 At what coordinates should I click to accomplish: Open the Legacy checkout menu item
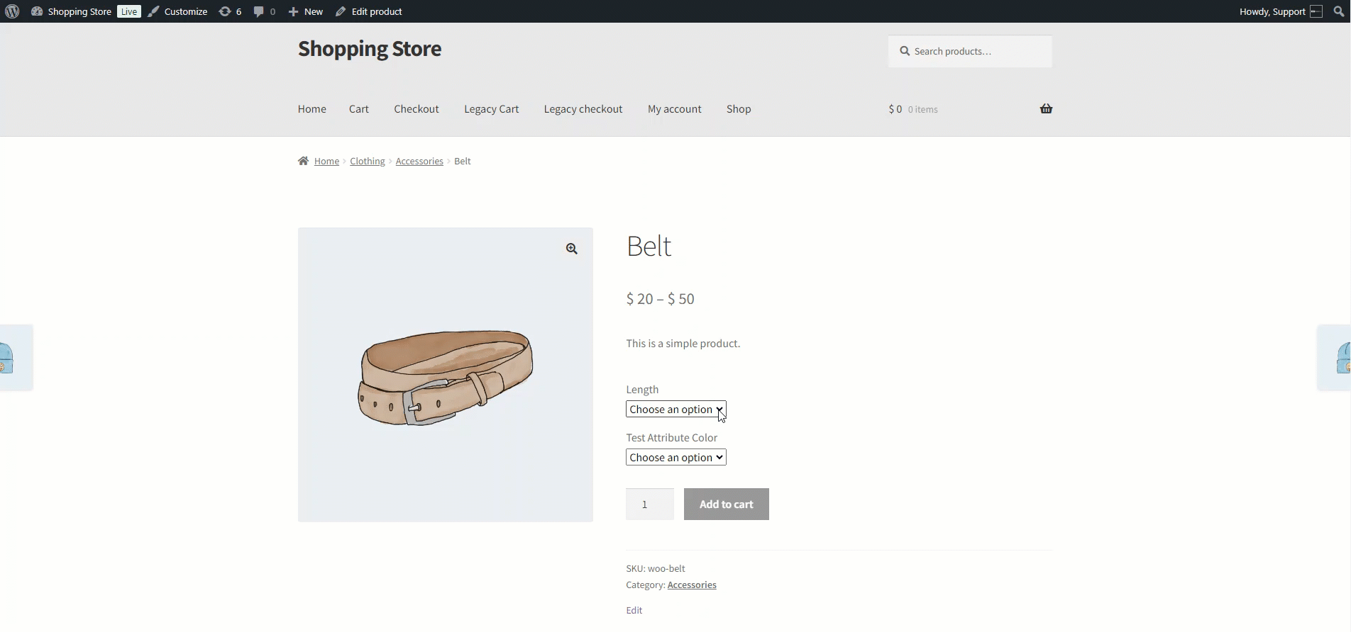tap(583, 109)
